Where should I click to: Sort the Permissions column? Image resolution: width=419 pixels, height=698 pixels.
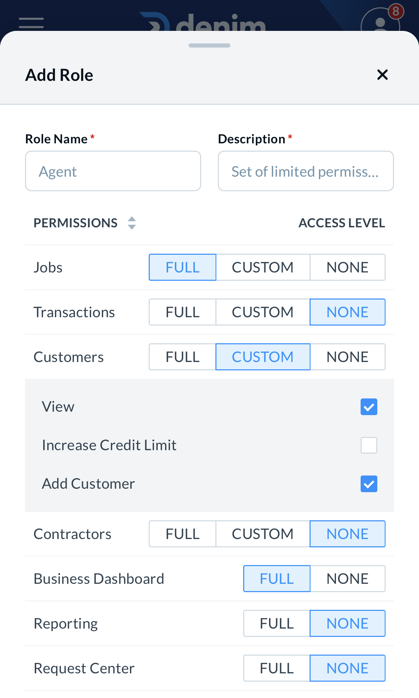tap(132, 223)
